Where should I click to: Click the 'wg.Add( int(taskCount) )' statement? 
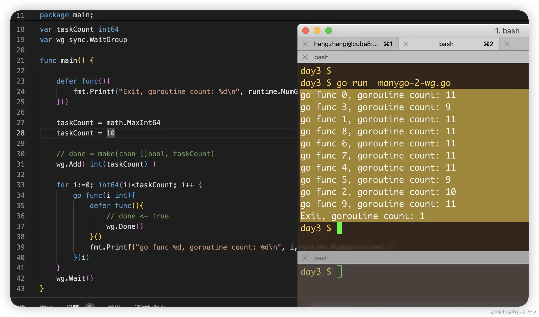tap(106, 164)
